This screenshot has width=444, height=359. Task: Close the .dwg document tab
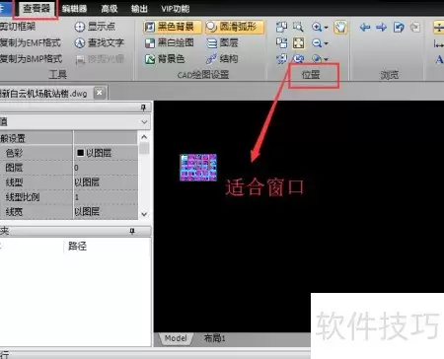point(100,93)
